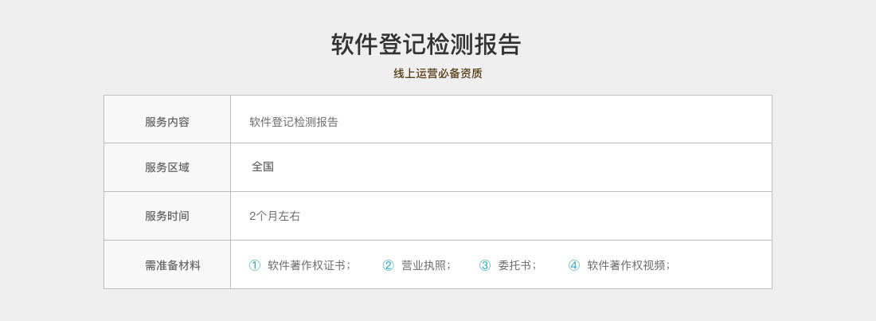Click the 营业执照 material item
Screen dimensions: 876x321
point(425,265)
